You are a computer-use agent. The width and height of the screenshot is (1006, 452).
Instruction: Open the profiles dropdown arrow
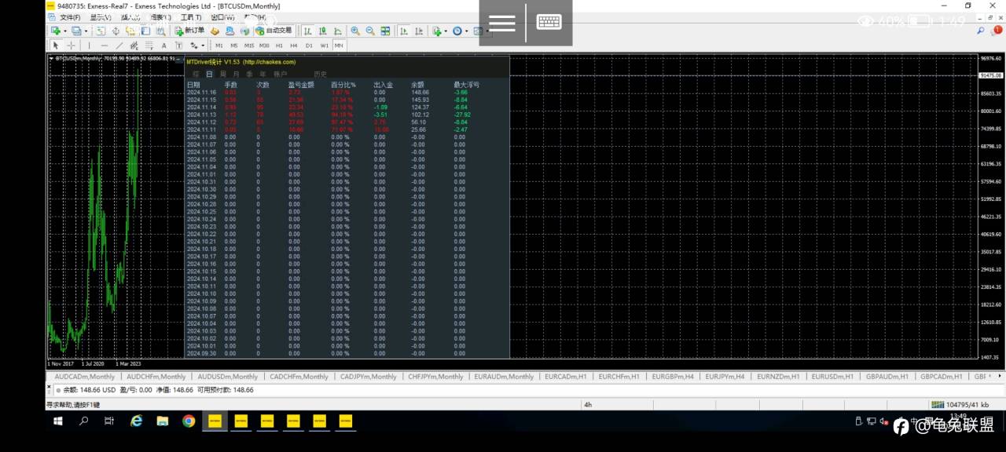(x=86, y=31)
